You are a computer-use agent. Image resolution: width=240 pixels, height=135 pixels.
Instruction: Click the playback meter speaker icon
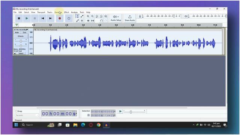coord(186,16)
